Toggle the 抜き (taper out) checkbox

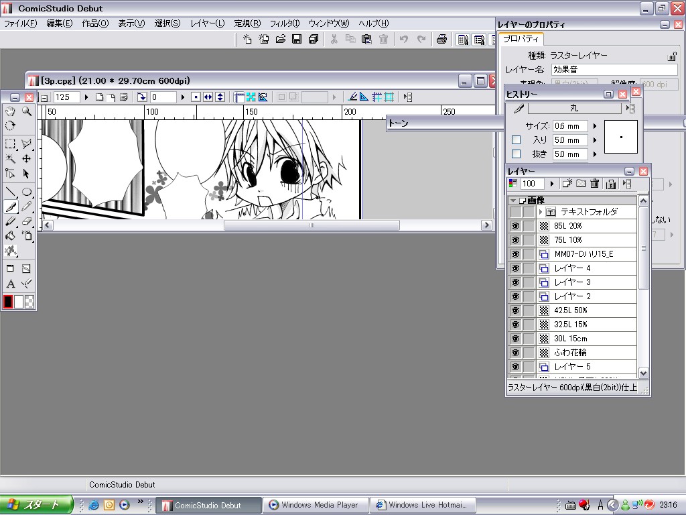[x=517, y=154]
